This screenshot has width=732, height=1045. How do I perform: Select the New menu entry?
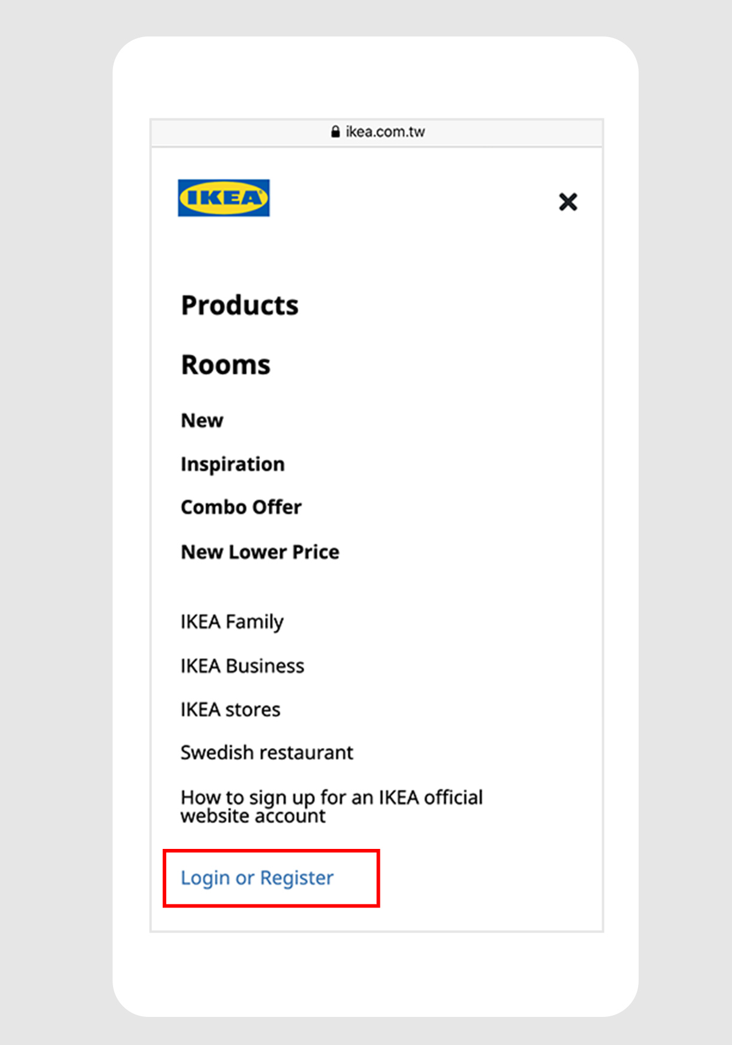202,420
